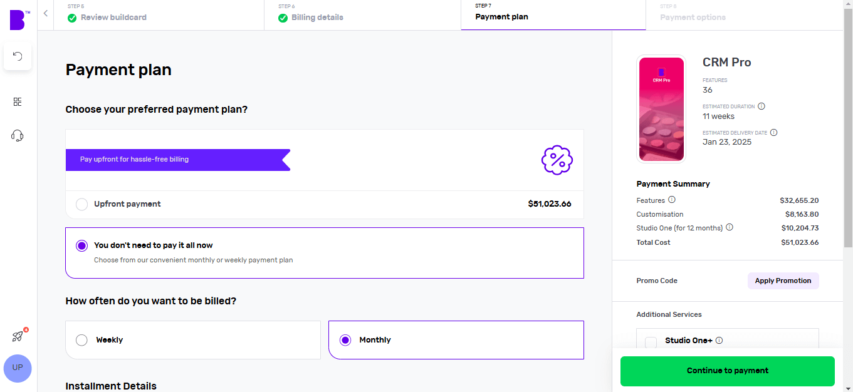
Task: Collapse the panel using the left-pointing chevron
Action: pos(44,12)
